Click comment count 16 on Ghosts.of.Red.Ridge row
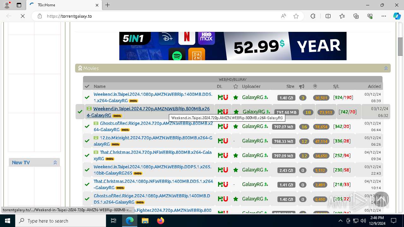404x227 pixels. 304,127
